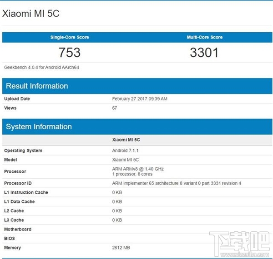
Task: Select the views count 67
Action: click(x=114, y=108)
